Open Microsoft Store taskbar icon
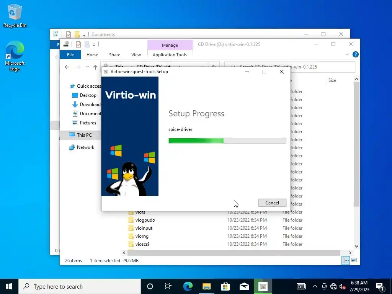392x294 pixels. pos(225,286)
